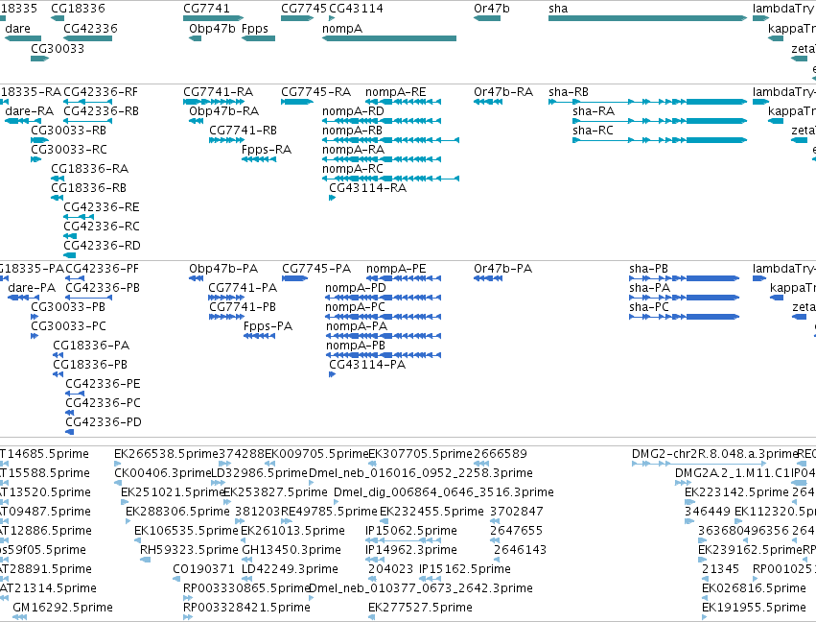Click protein nompA-PD
Viewport: 816px width, 622px height.
click(x=383, y=298)
